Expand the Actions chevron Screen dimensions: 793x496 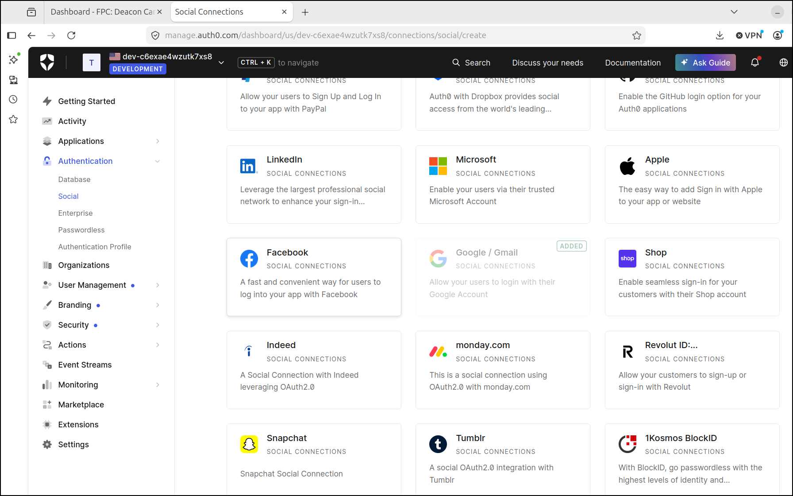click(158, 345)
